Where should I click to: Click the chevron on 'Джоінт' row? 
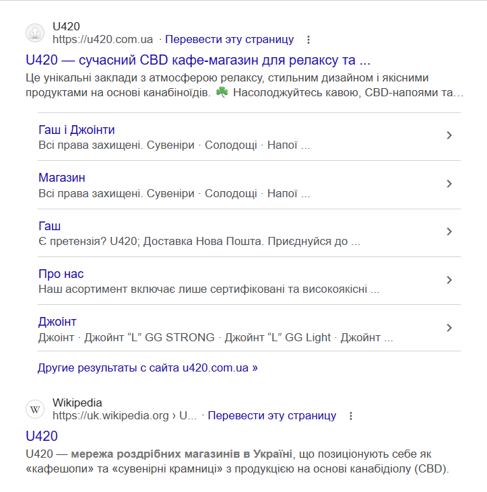click(449, 328)
